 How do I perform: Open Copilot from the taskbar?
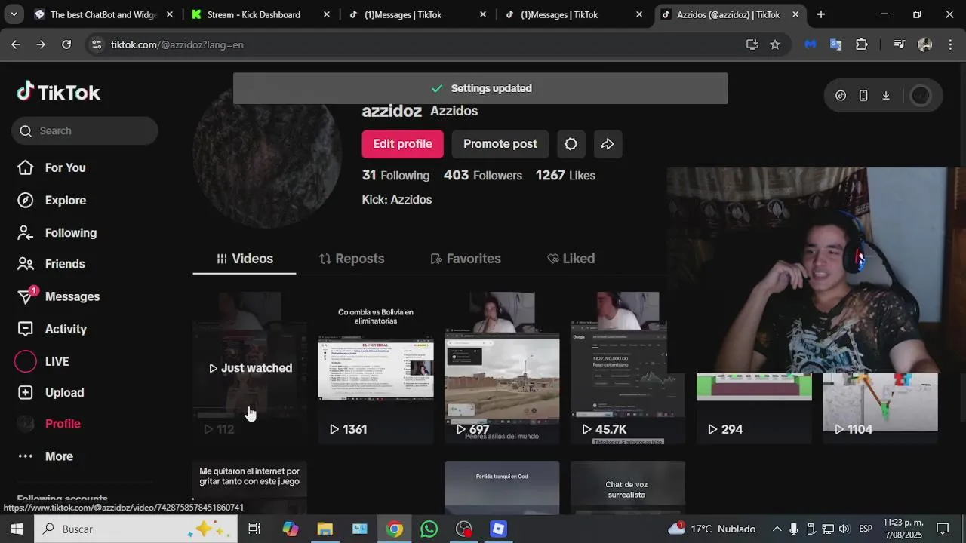coord(291,529)
